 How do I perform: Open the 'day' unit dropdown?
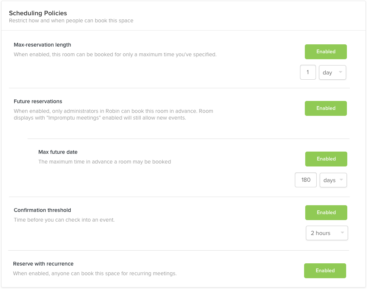(x=332, y=72)
